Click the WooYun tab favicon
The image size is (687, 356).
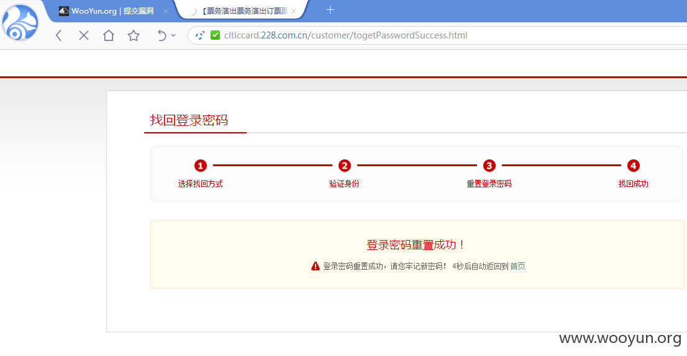64,11
